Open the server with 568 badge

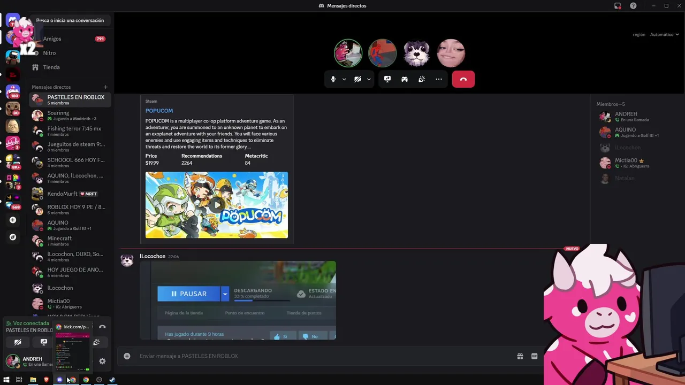tap(13, 202)
